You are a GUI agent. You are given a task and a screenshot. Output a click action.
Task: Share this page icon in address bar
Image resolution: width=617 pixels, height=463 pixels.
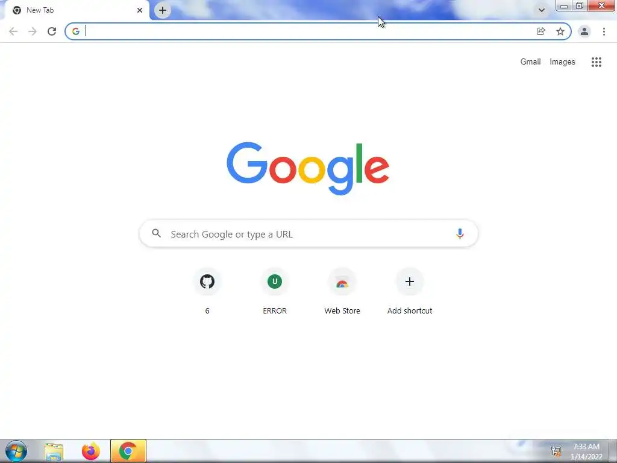point(540,31)
